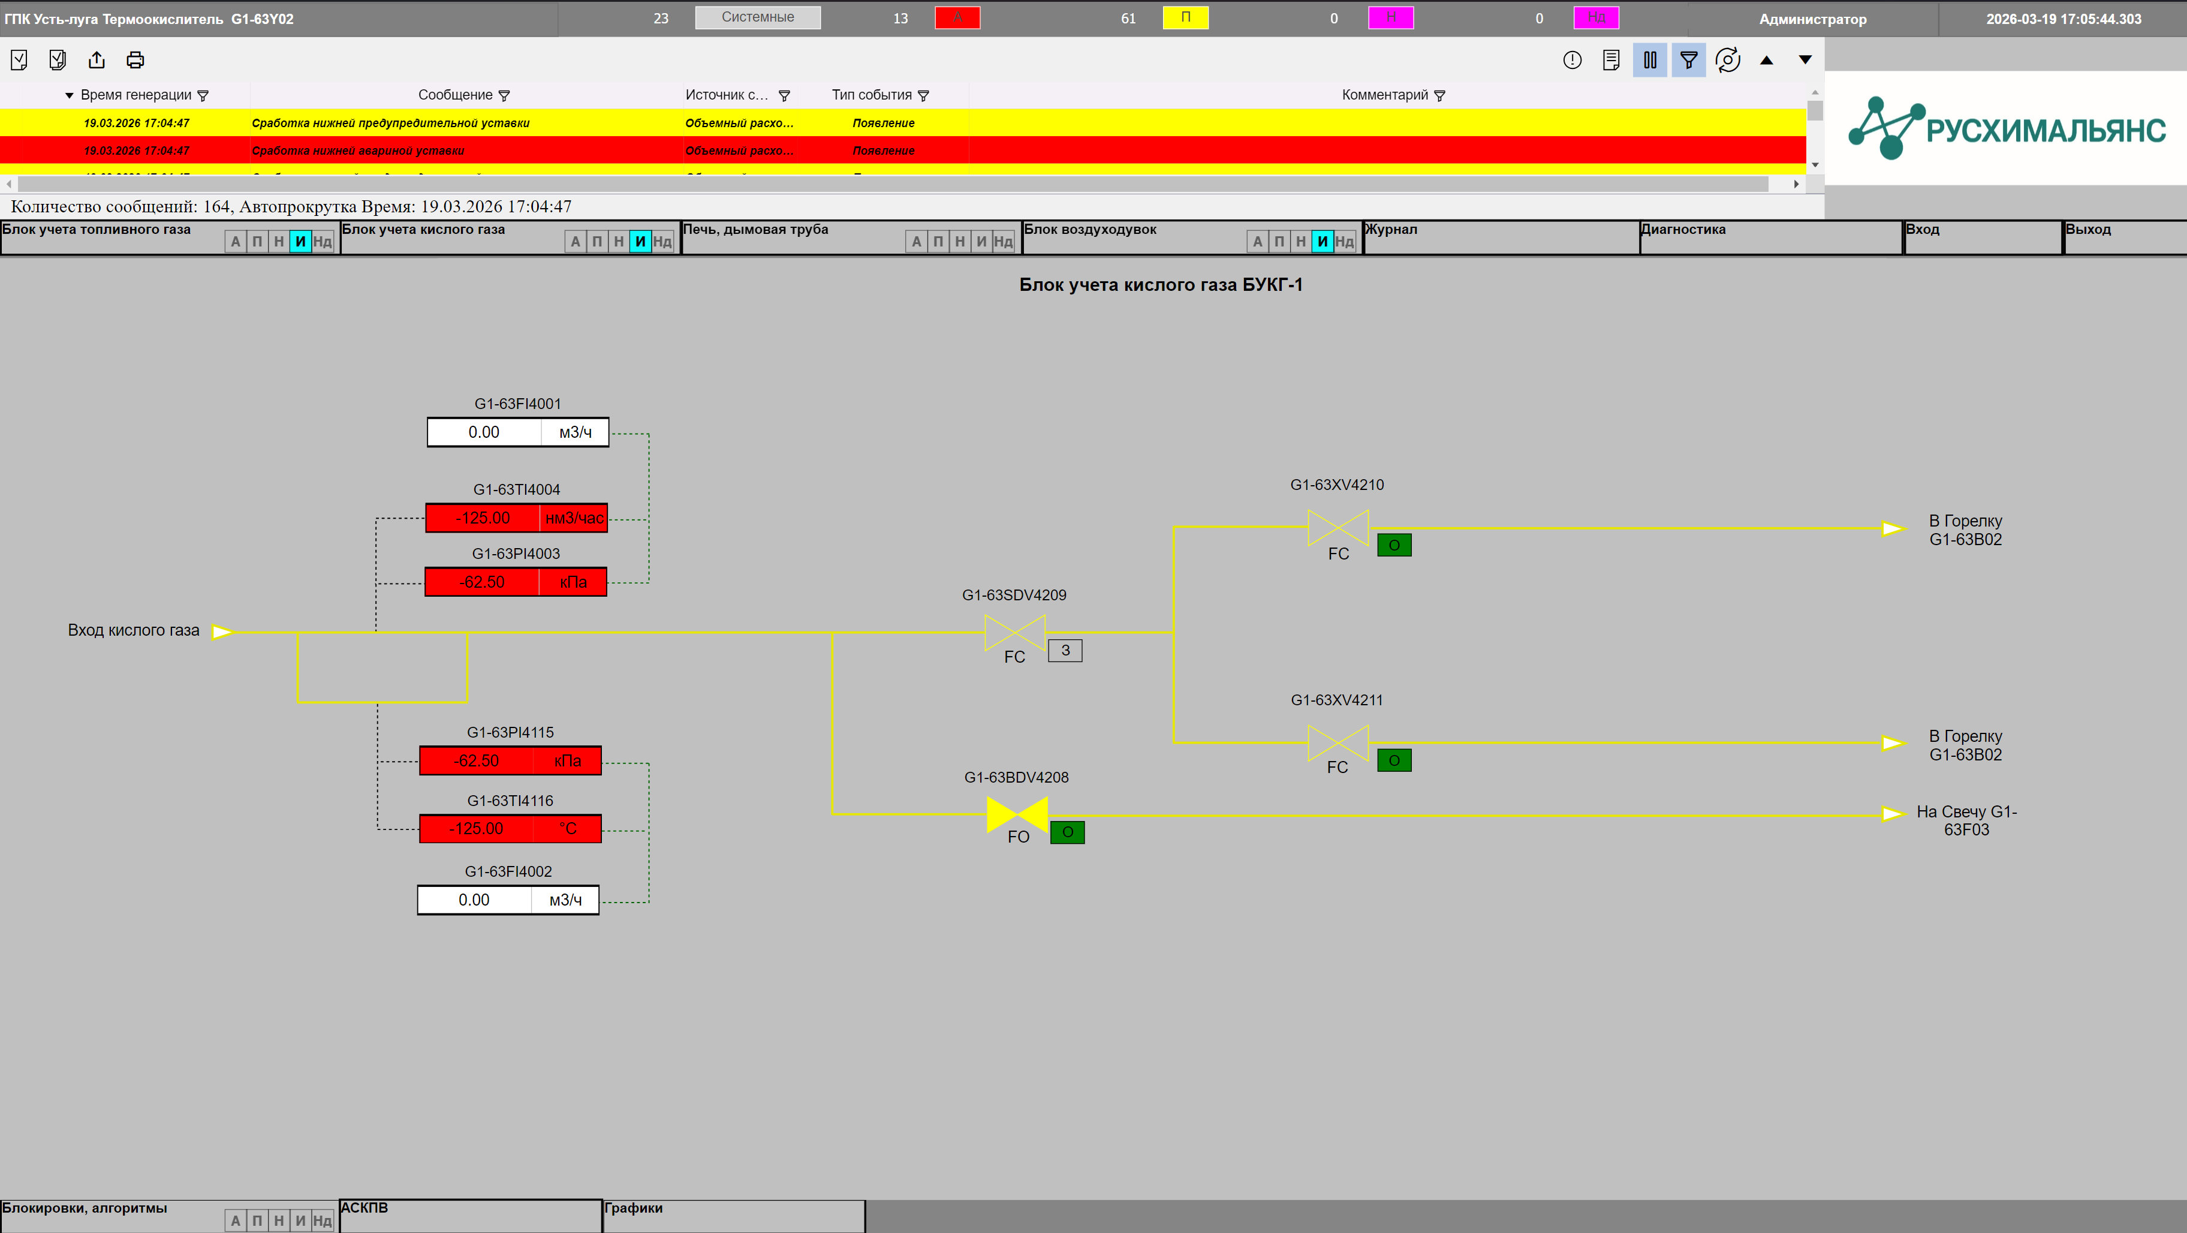2187x1233 pixels.
Task: Click the alarm info exclamation icon
Action: tap(1573, 59)
